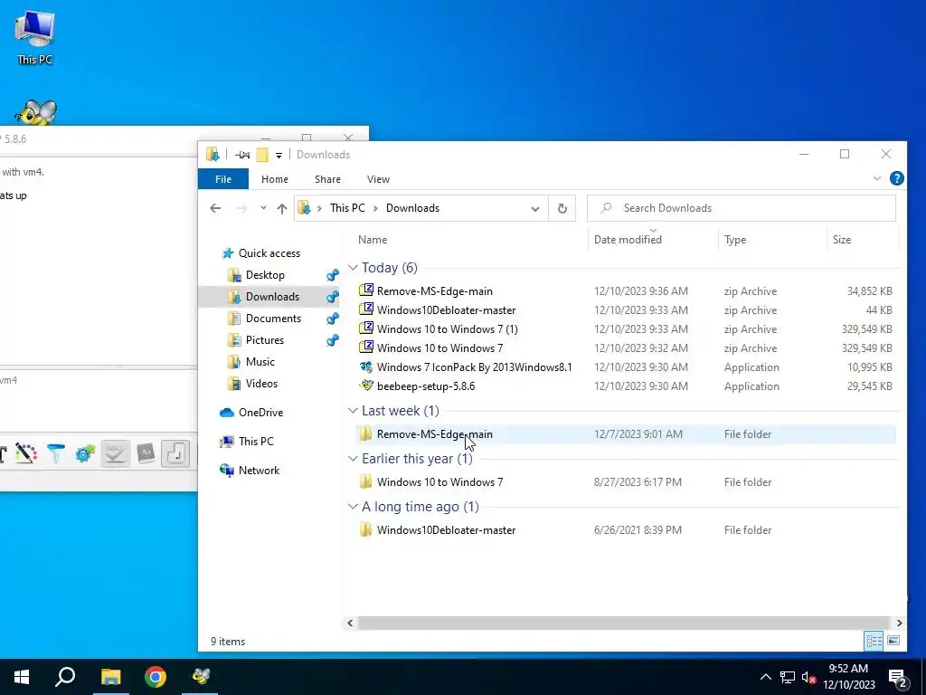Switch to the Home ribbon tab
This screenshot has width=926, height=695.
tap(275, 179)
